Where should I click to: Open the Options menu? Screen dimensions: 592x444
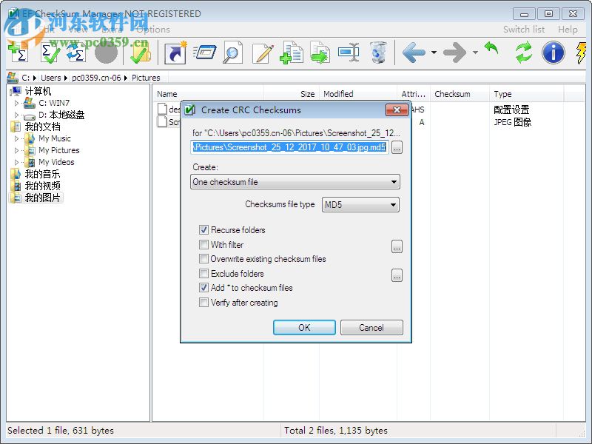click(x=154, y=30)
